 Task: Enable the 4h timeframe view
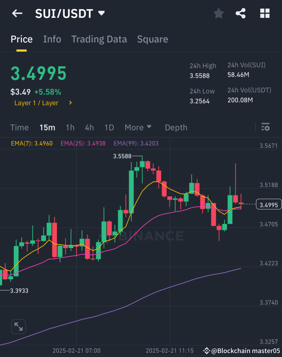pos(89,127)
